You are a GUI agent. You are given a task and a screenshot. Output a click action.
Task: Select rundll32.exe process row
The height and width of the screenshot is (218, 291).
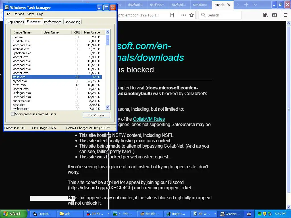57,41
